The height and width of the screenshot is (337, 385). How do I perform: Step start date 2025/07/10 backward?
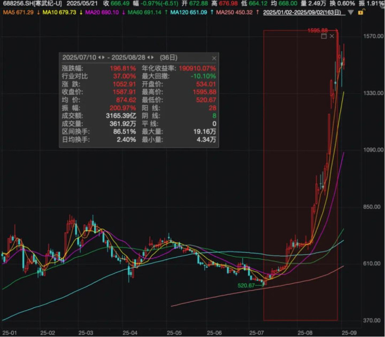[x=99, y=58]
